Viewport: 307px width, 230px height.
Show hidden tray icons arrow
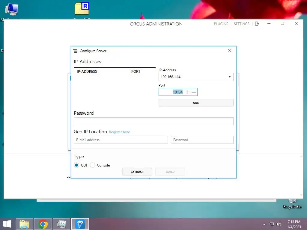click(264, 224)
